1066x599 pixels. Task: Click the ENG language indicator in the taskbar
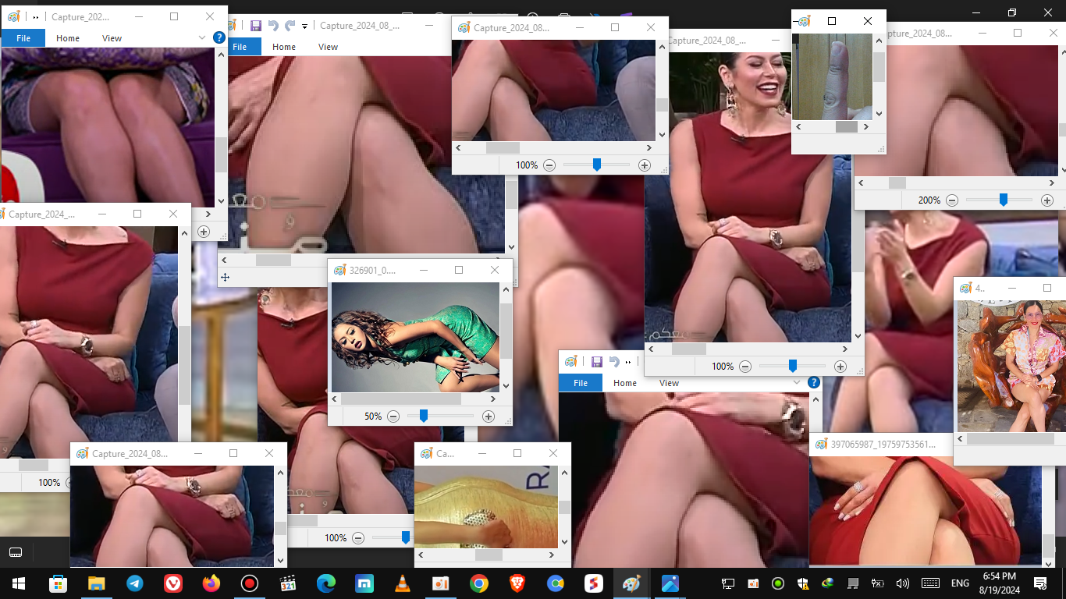(960, 583)
